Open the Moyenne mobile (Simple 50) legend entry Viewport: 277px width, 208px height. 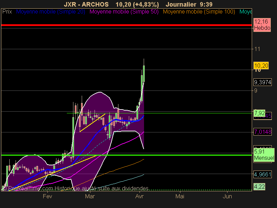pos(124,12)
